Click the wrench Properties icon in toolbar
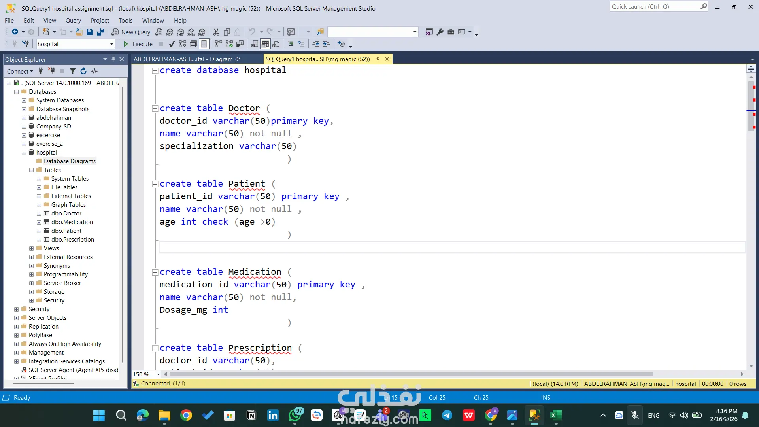Viewport: 759px width, 427px height. tap(440, 32)
